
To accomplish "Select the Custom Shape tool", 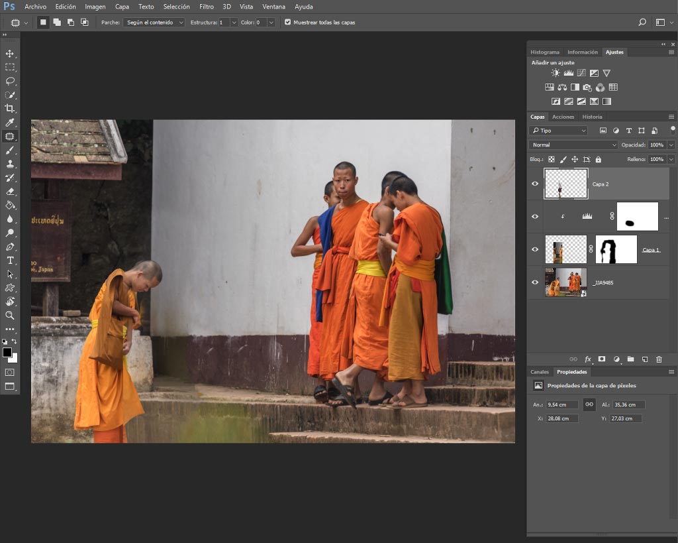I will (9, 288).
